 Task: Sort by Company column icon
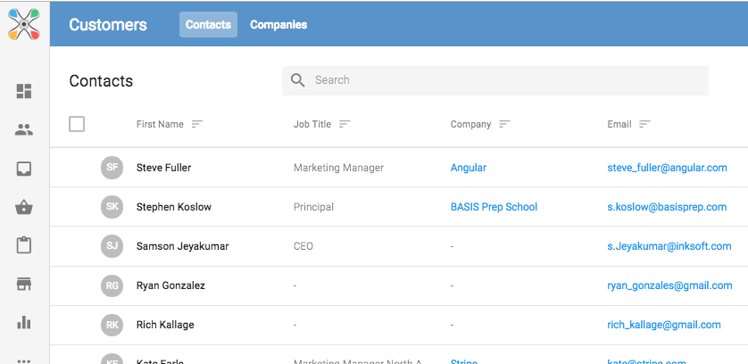504,124
